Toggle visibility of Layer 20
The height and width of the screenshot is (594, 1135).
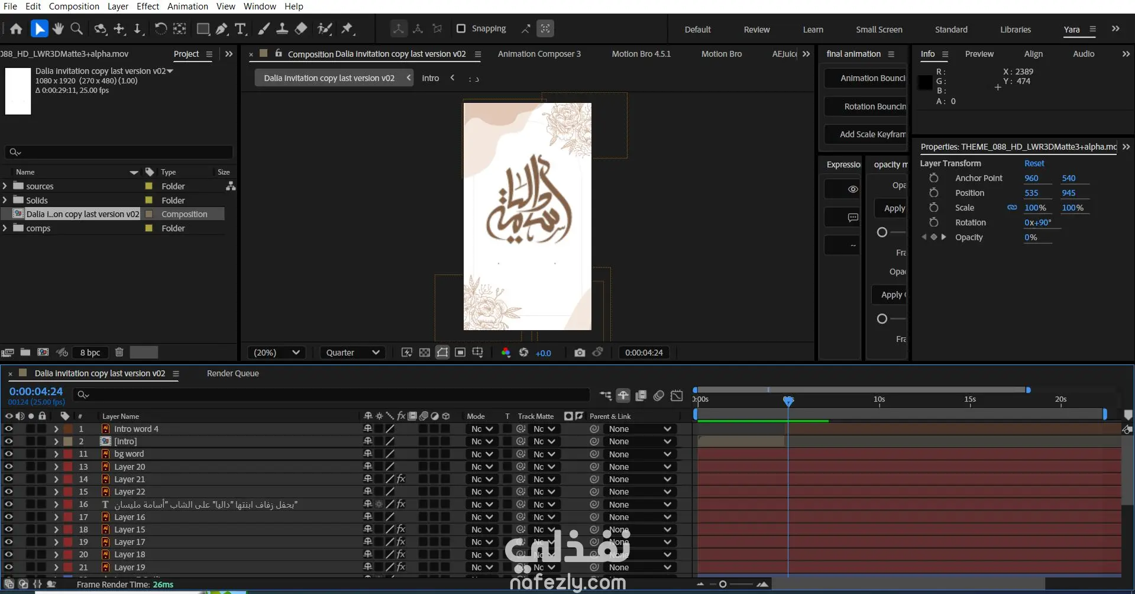tap(9, 467)
